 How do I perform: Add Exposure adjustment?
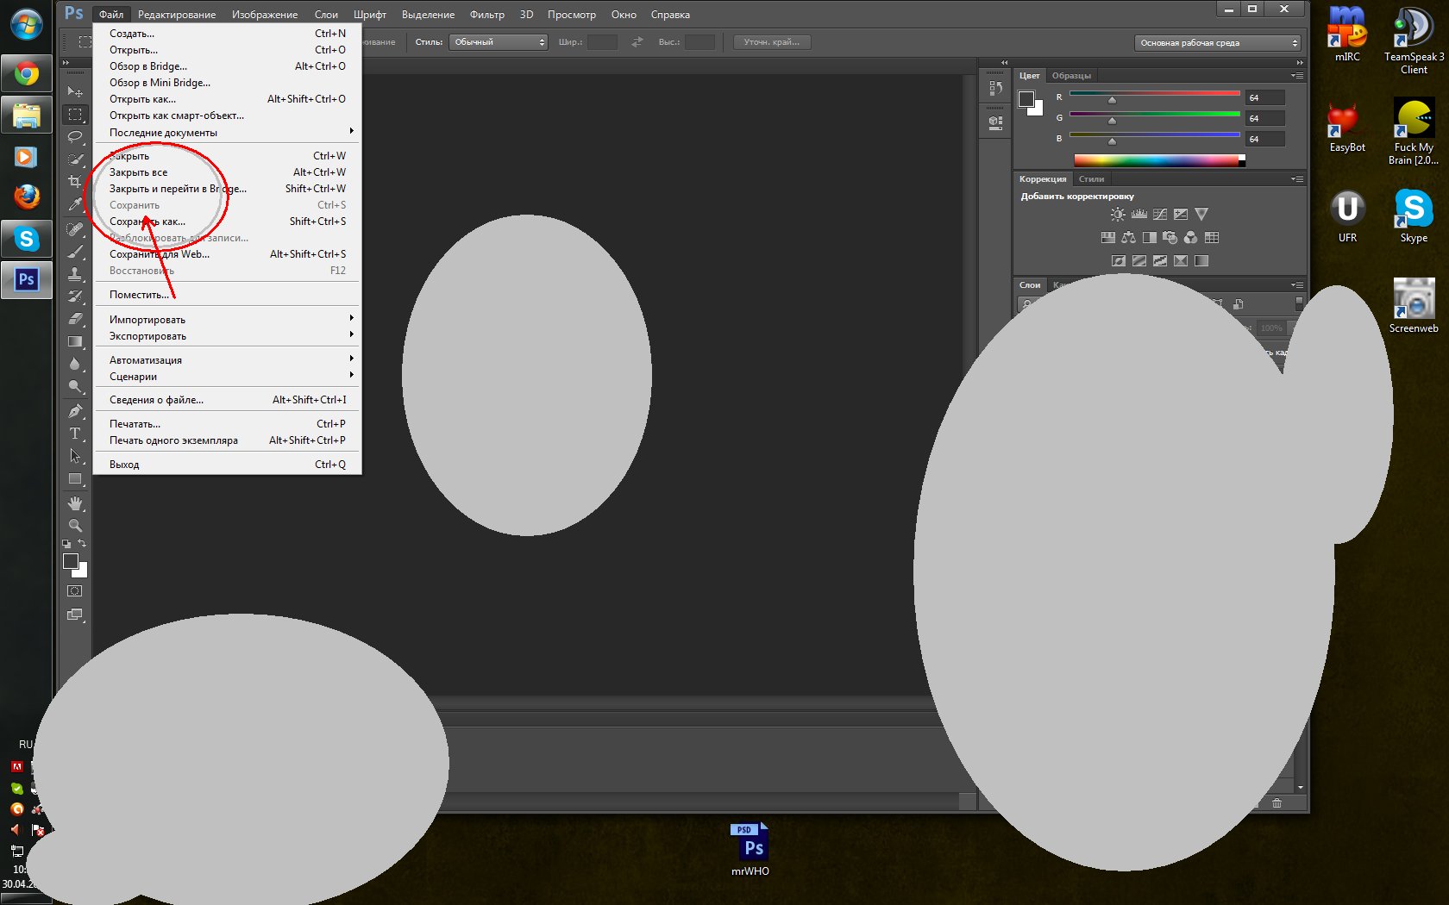click(x=1181, y=215)
